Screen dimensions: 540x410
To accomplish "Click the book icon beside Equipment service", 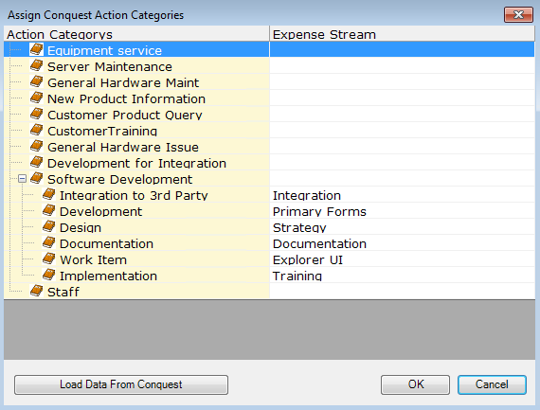I will pyautogui.click(x=36, y=49).
